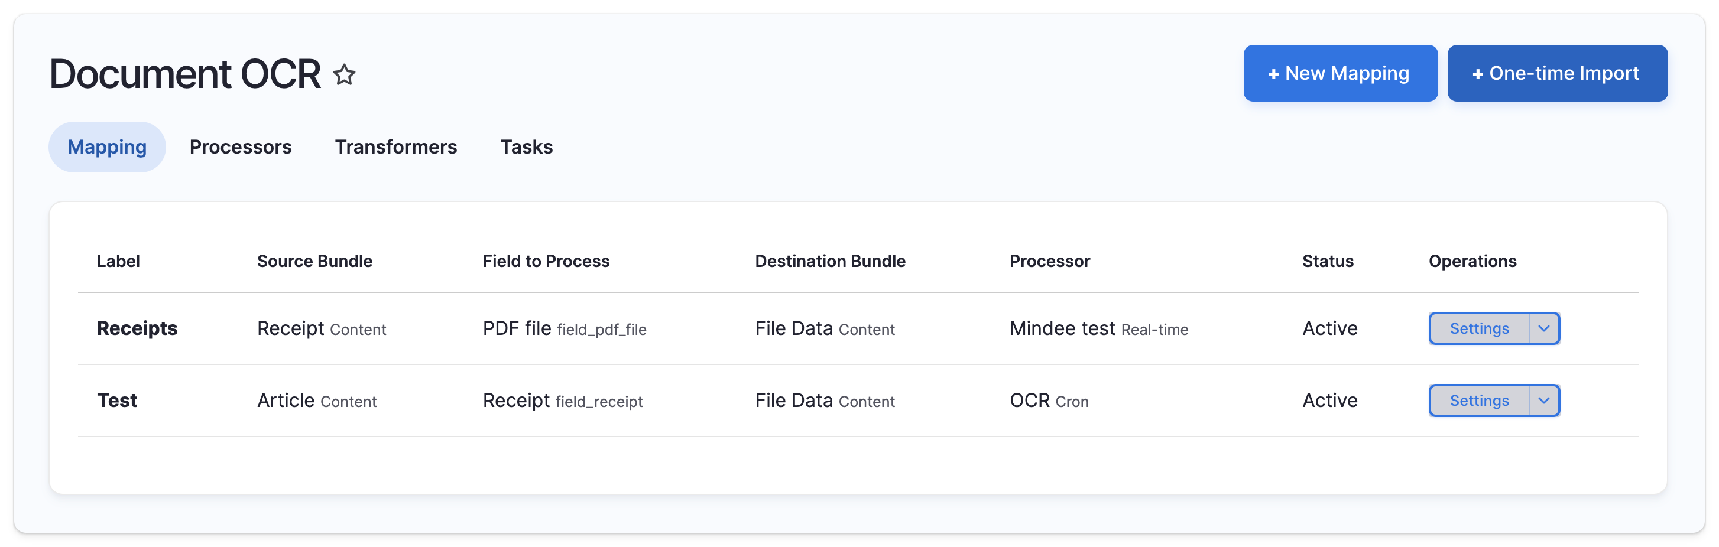Click the Label column header
Screen dimensions: 1719x547
pyautogui.click(x=118, y=261)
